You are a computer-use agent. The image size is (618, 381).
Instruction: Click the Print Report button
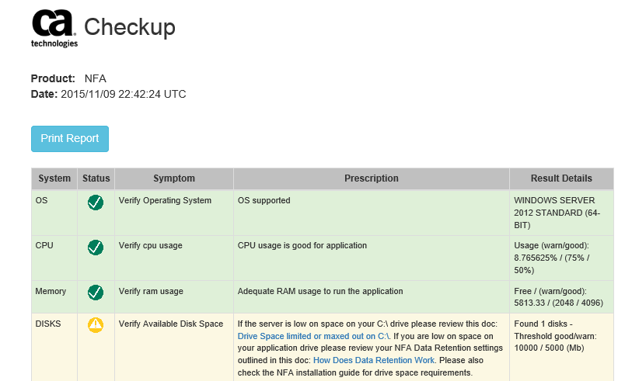pyautogui.click(x=70, y=139)
